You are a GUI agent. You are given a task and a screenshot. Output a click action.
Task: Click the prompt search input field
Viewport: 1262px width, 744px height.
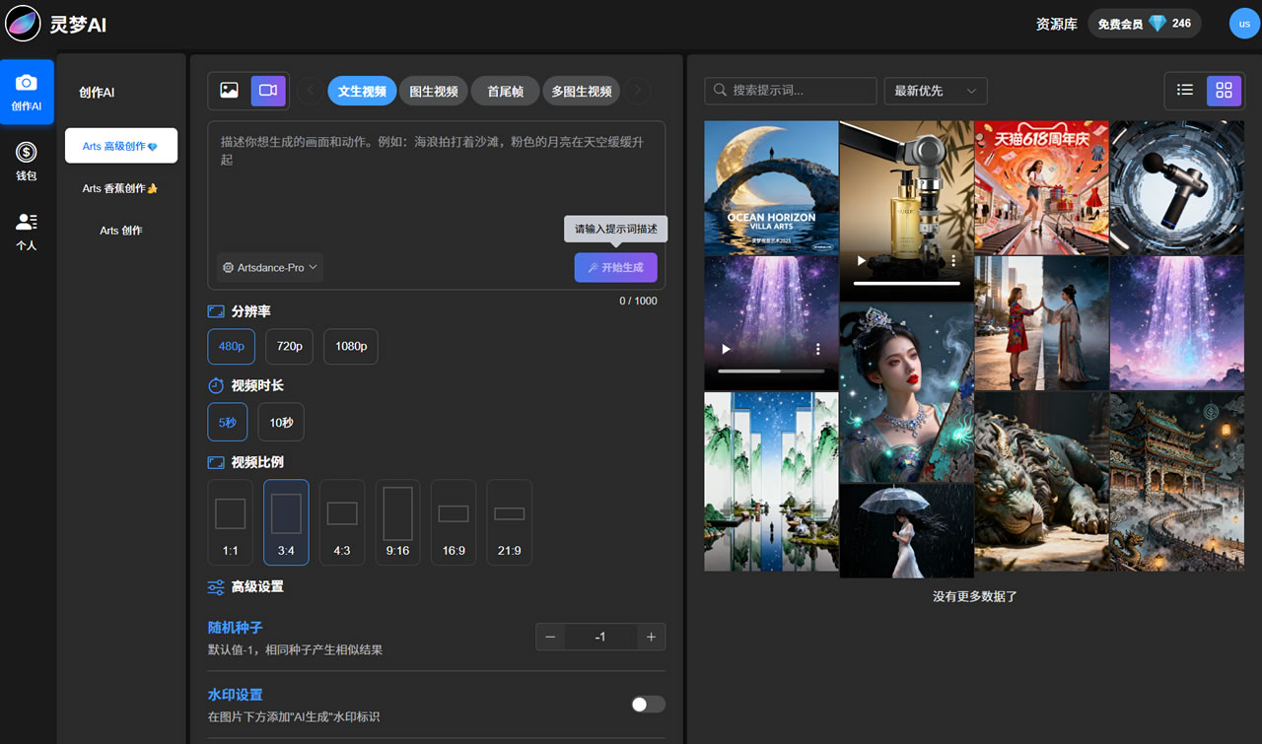pos(791,91)
